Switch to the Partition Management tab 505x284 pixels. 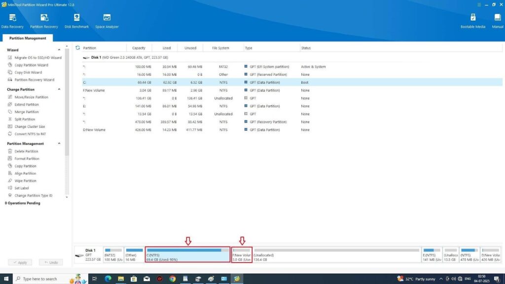[28, 38]
